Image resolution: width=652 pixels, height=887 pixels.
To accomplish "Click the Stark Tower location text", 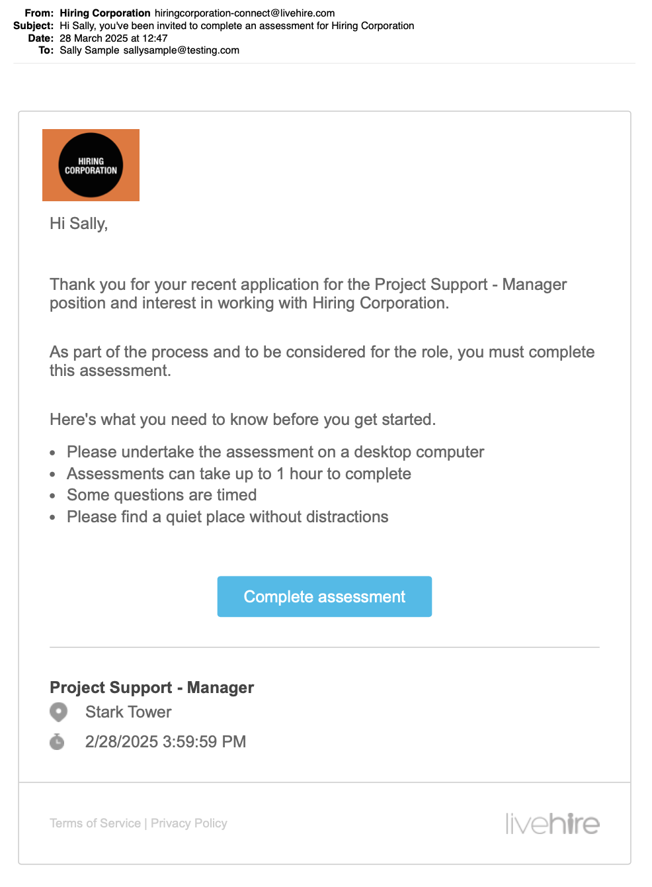I will click(128, 712).
